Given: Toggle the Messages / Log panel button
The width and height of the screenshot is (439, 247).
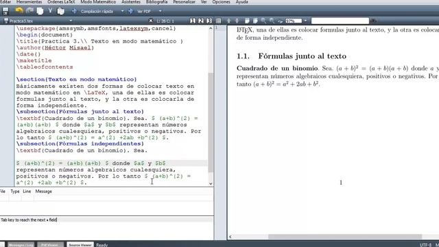Looking at the screenshot, I should tap(21, 245).
